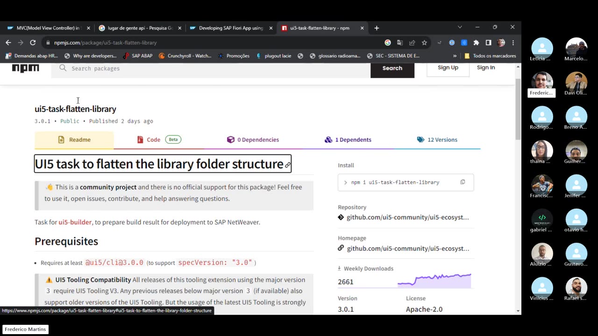Open Crunchyroll bookmark
Viewport: 598px width, 336px height.
click(x=185, y=56)
